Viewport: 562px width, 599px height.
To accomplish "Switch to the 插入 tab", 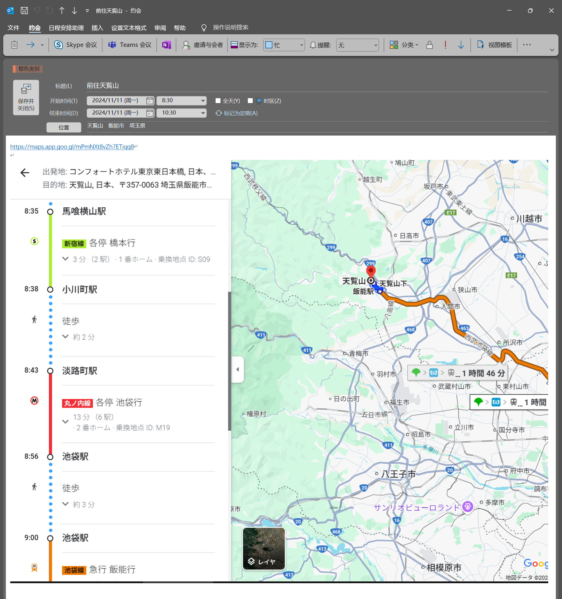I will pos(97,28).
